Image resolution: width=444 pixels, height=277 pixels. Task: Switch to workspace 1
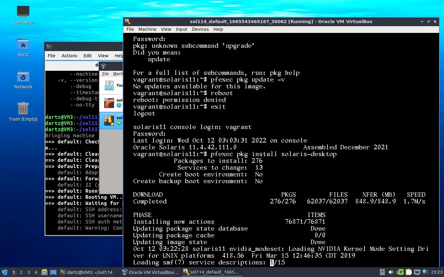[14, 272]
